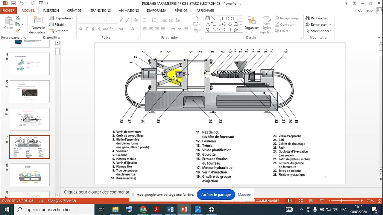Open Google Chrome from taskbar
The image size is (383, 215).
coord(143,210)
